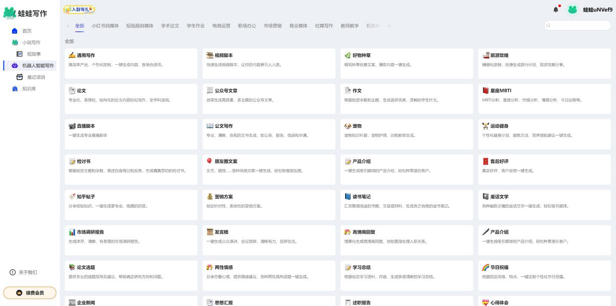Switch to the 社媒写作 tab

[x=324, y=26]
